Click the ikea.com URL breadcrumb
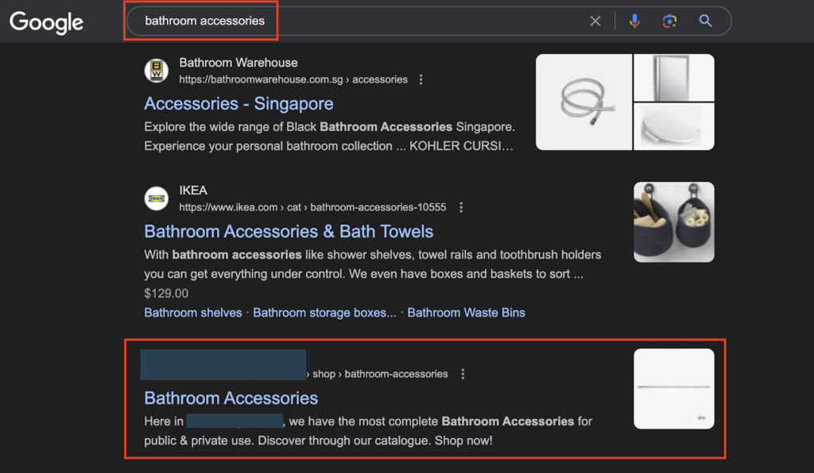Image resolution: width=814 pixels, height=473 pixels. (312, 207)
